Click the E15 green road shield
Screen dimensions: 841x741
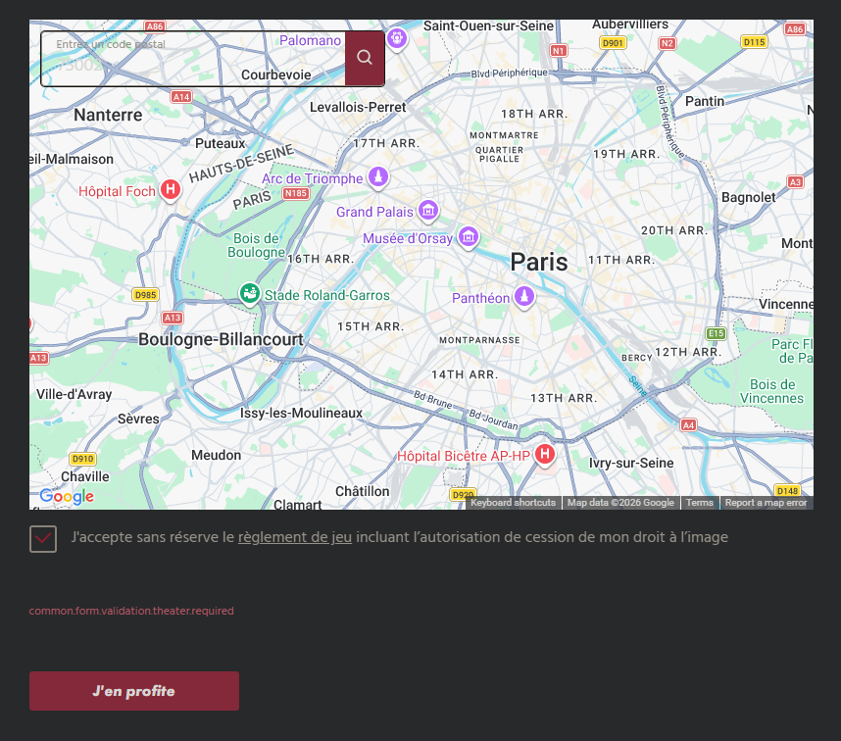pos(717,333)
